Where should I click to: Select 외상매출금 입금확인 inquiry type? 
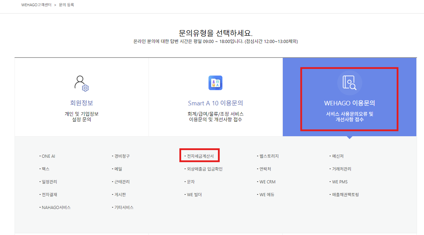(204, 169)
